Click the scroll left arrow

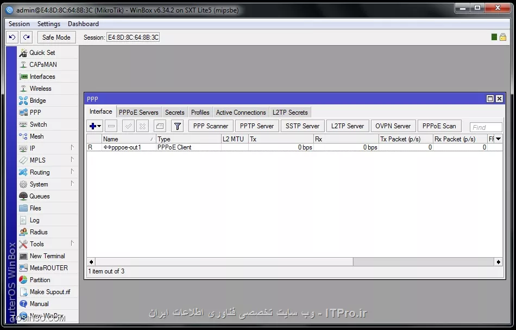pyautogui.click(x=91, y=262)
